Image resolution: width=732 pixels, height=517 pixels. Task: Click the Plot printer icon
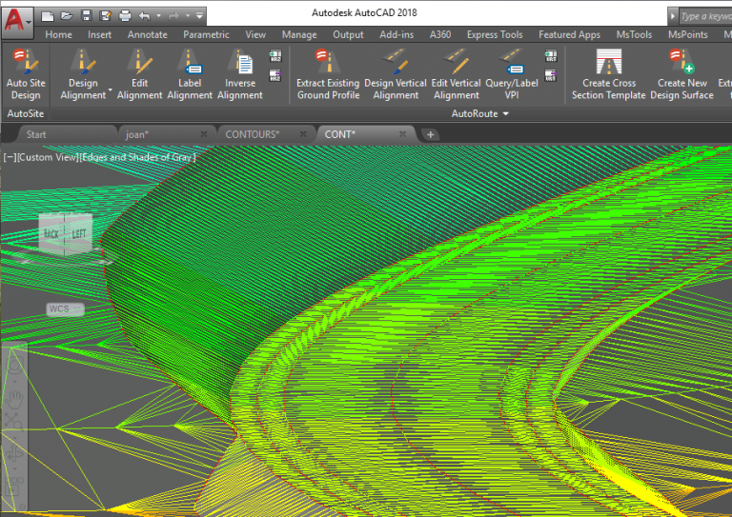[x=126, y=15]
